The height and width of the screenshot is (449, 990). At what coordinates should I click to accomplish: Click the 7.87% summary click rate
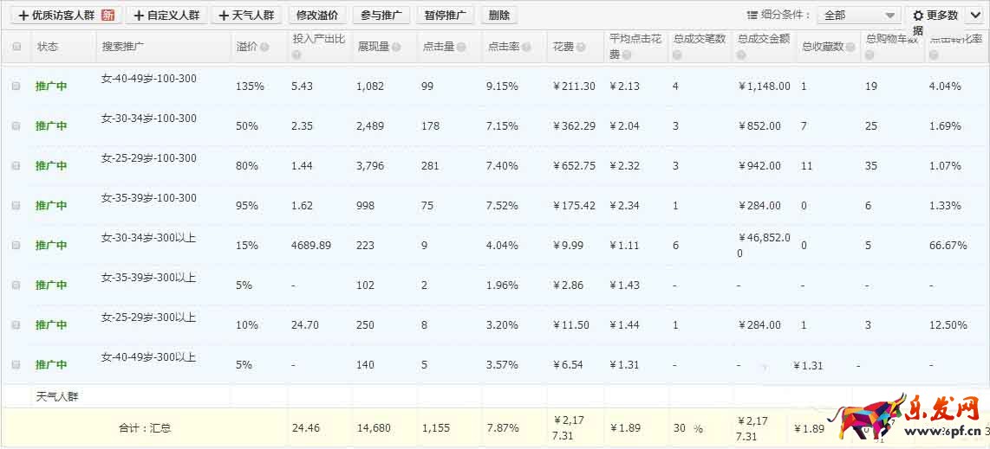503,428
